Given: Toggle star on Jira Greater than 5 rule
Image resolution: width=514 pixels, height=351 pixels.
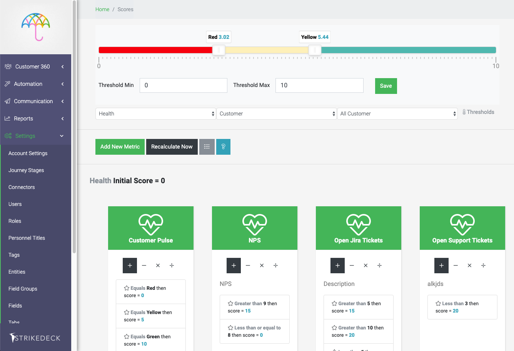Looking at the screenshot, I should coord(334,303).
